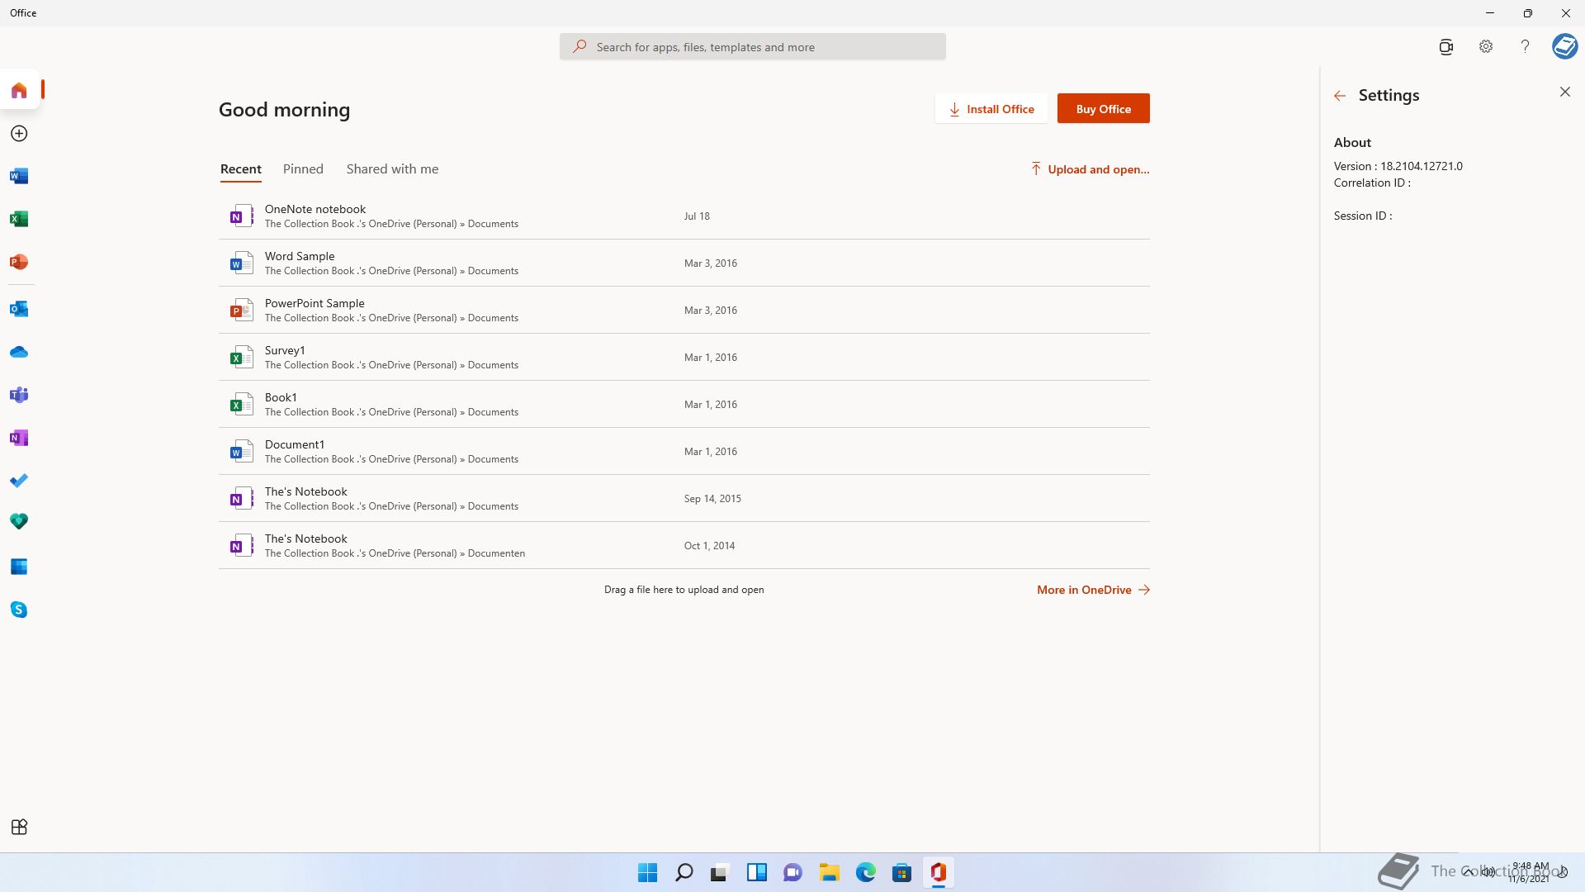
Task: Open Skype from the sidebar
Action: pyautogui.click(x=19, y=610)
